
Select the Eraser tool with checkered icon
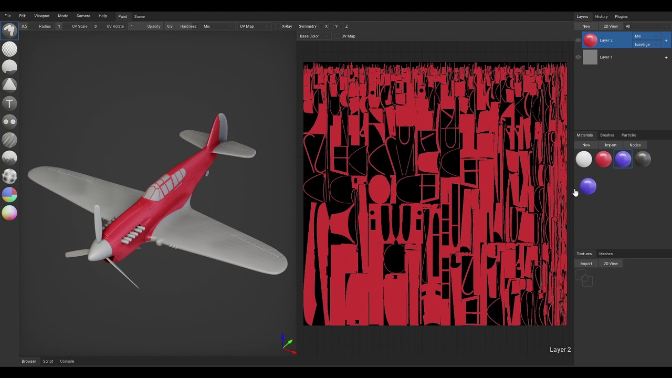pos(9,49)
